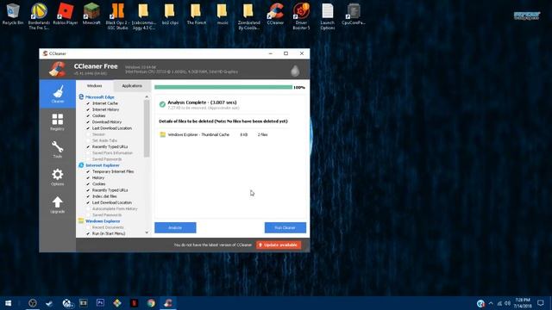The width and height of the screenshot is (552, 310).
Task: Click the Analysis Complete green checkmark
Action: pos(162,104)
